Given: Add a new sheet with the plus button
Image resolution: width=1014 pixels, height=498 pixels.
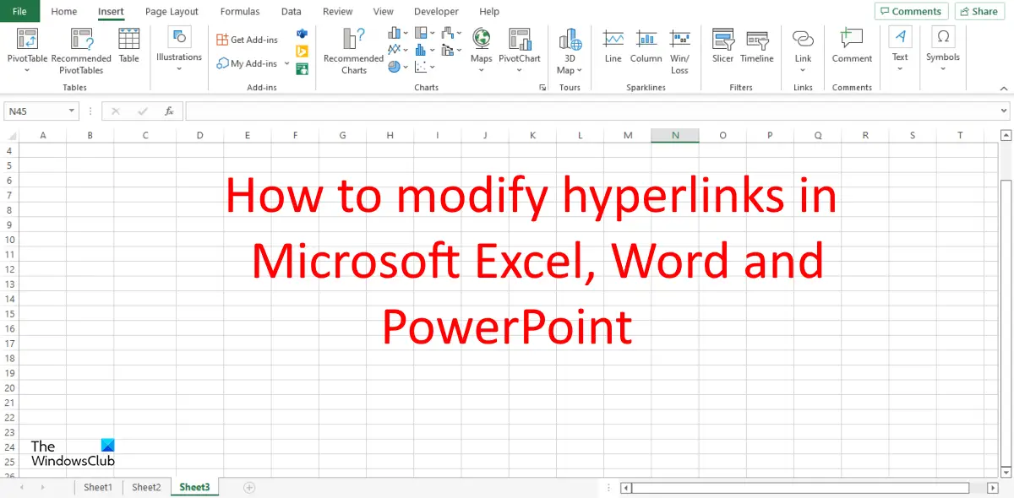Looking at the screenshot, I should (x=249, y=487).
